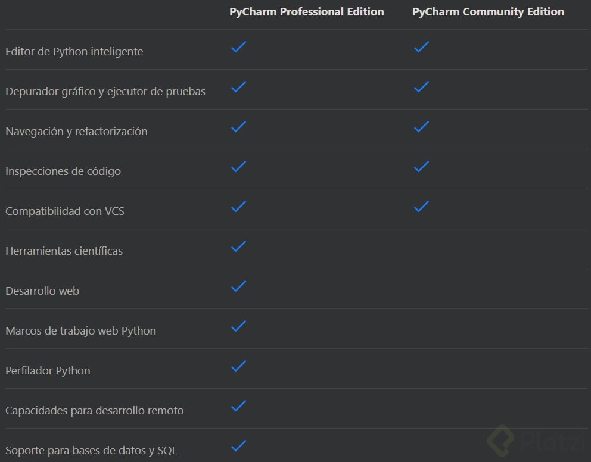Click the Professional checkmark for Inspecciones de código
591x462 pixels.
(x=238, y=167)
